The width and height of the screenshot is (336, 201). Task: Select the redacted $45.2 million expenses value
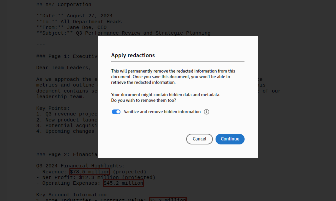(x=123, y=183)
